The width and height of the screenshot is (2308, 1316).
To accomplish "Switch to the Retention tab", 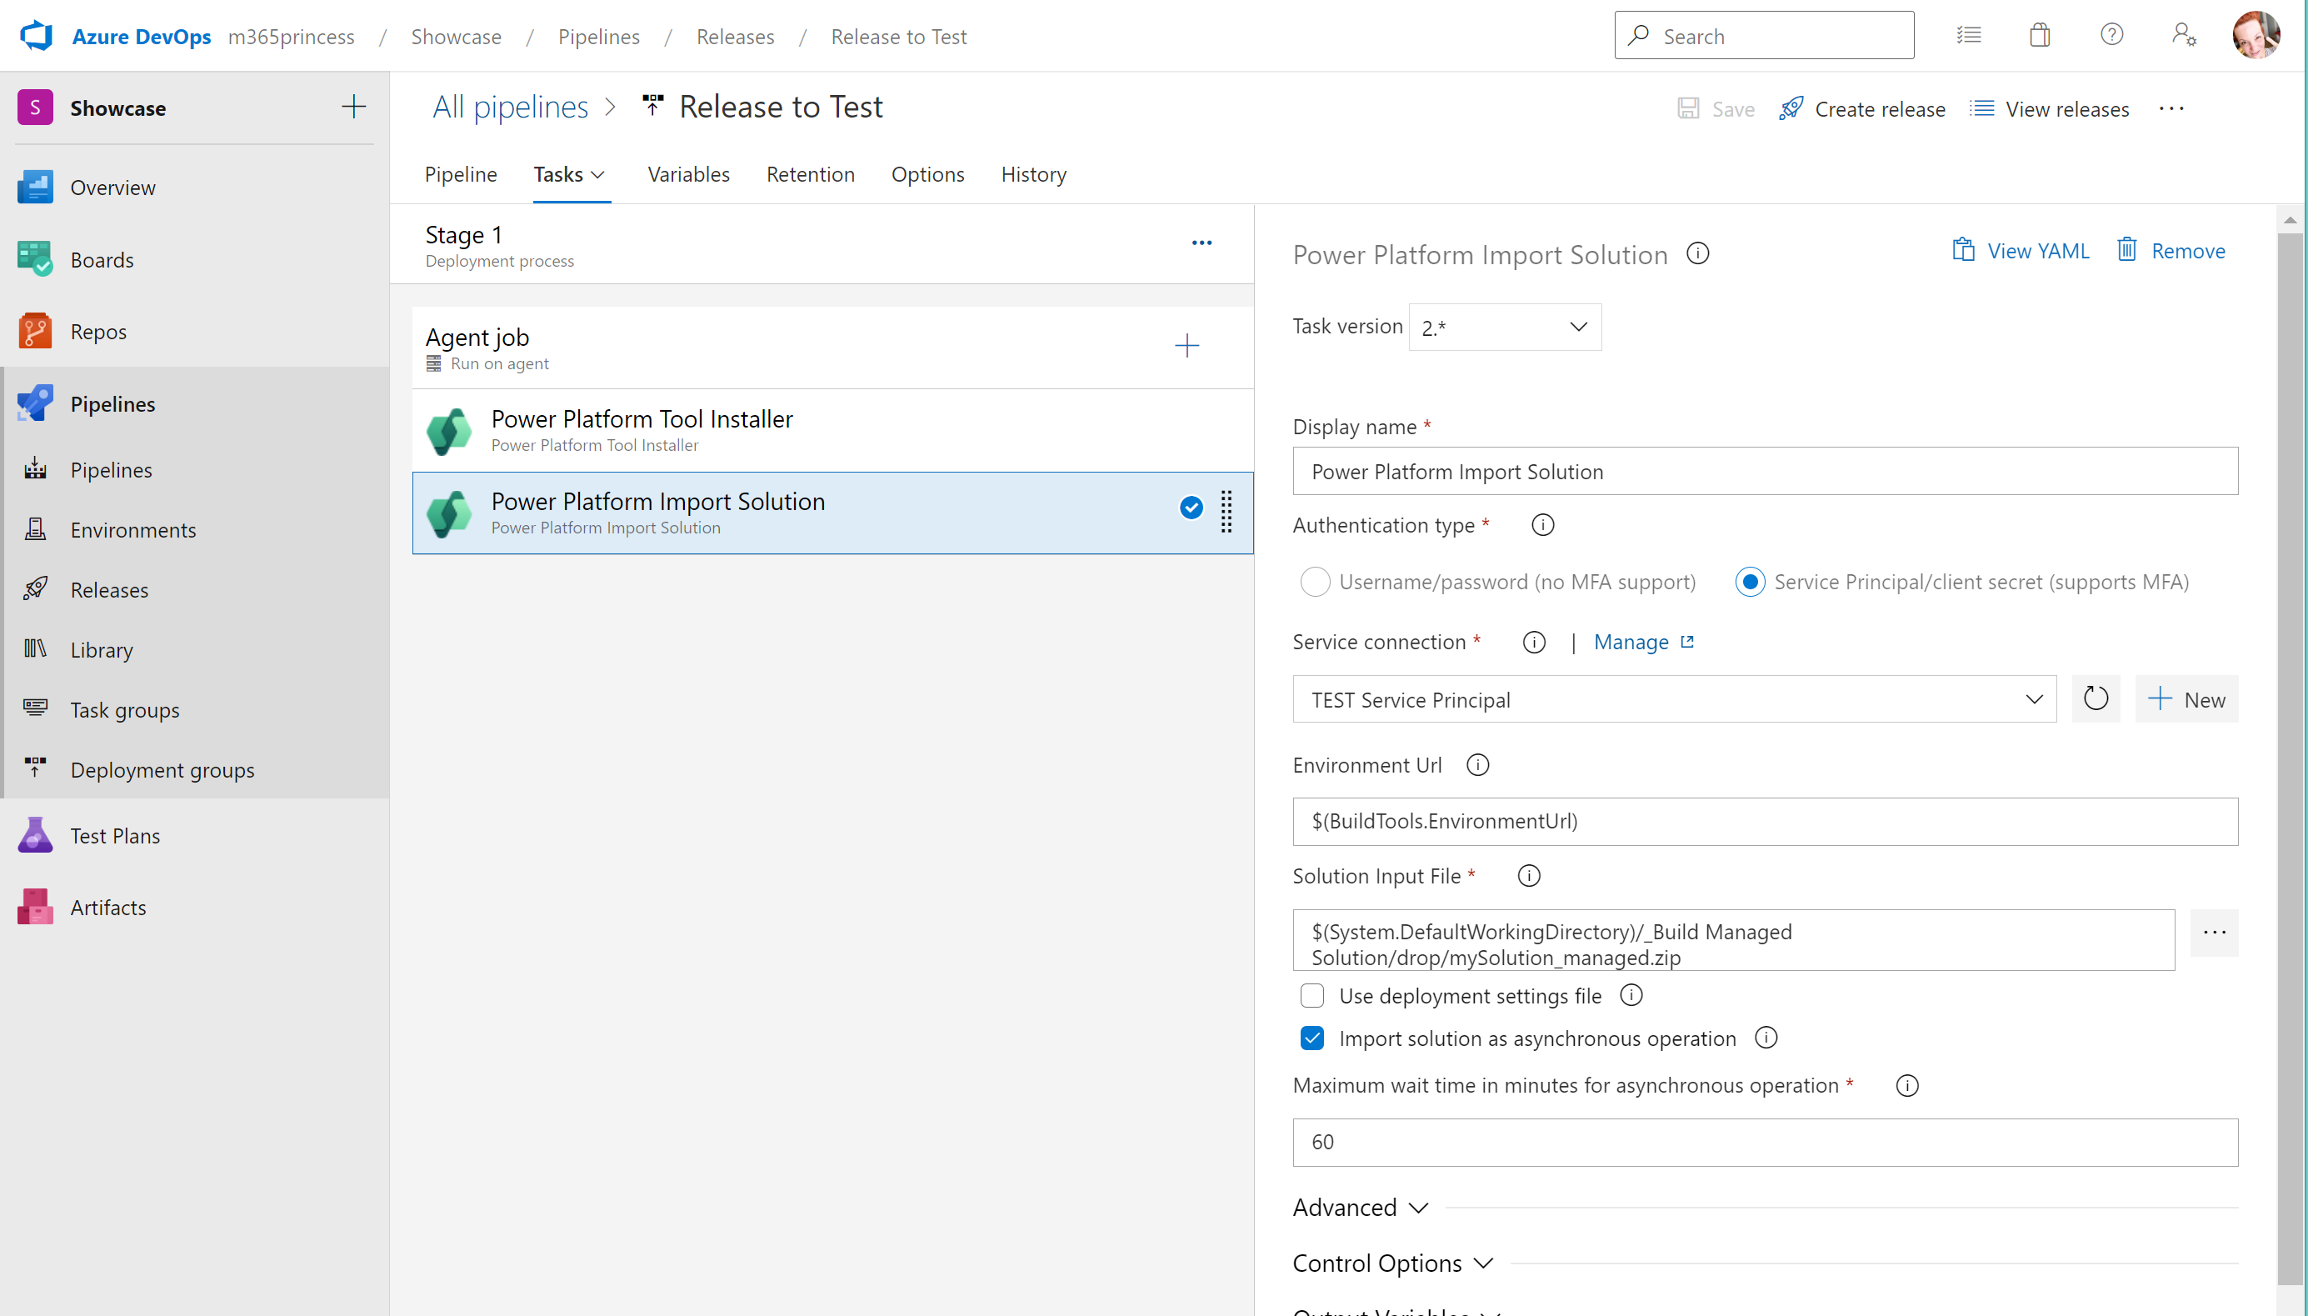I will (810, 174).
